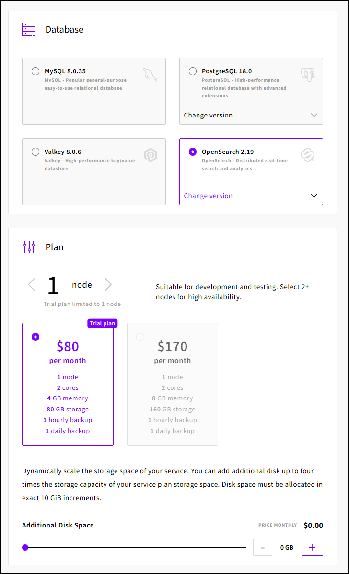349x574 pixels.
Task: Select the OpenSearch 2.19 radio button
Action: (193, 152)
